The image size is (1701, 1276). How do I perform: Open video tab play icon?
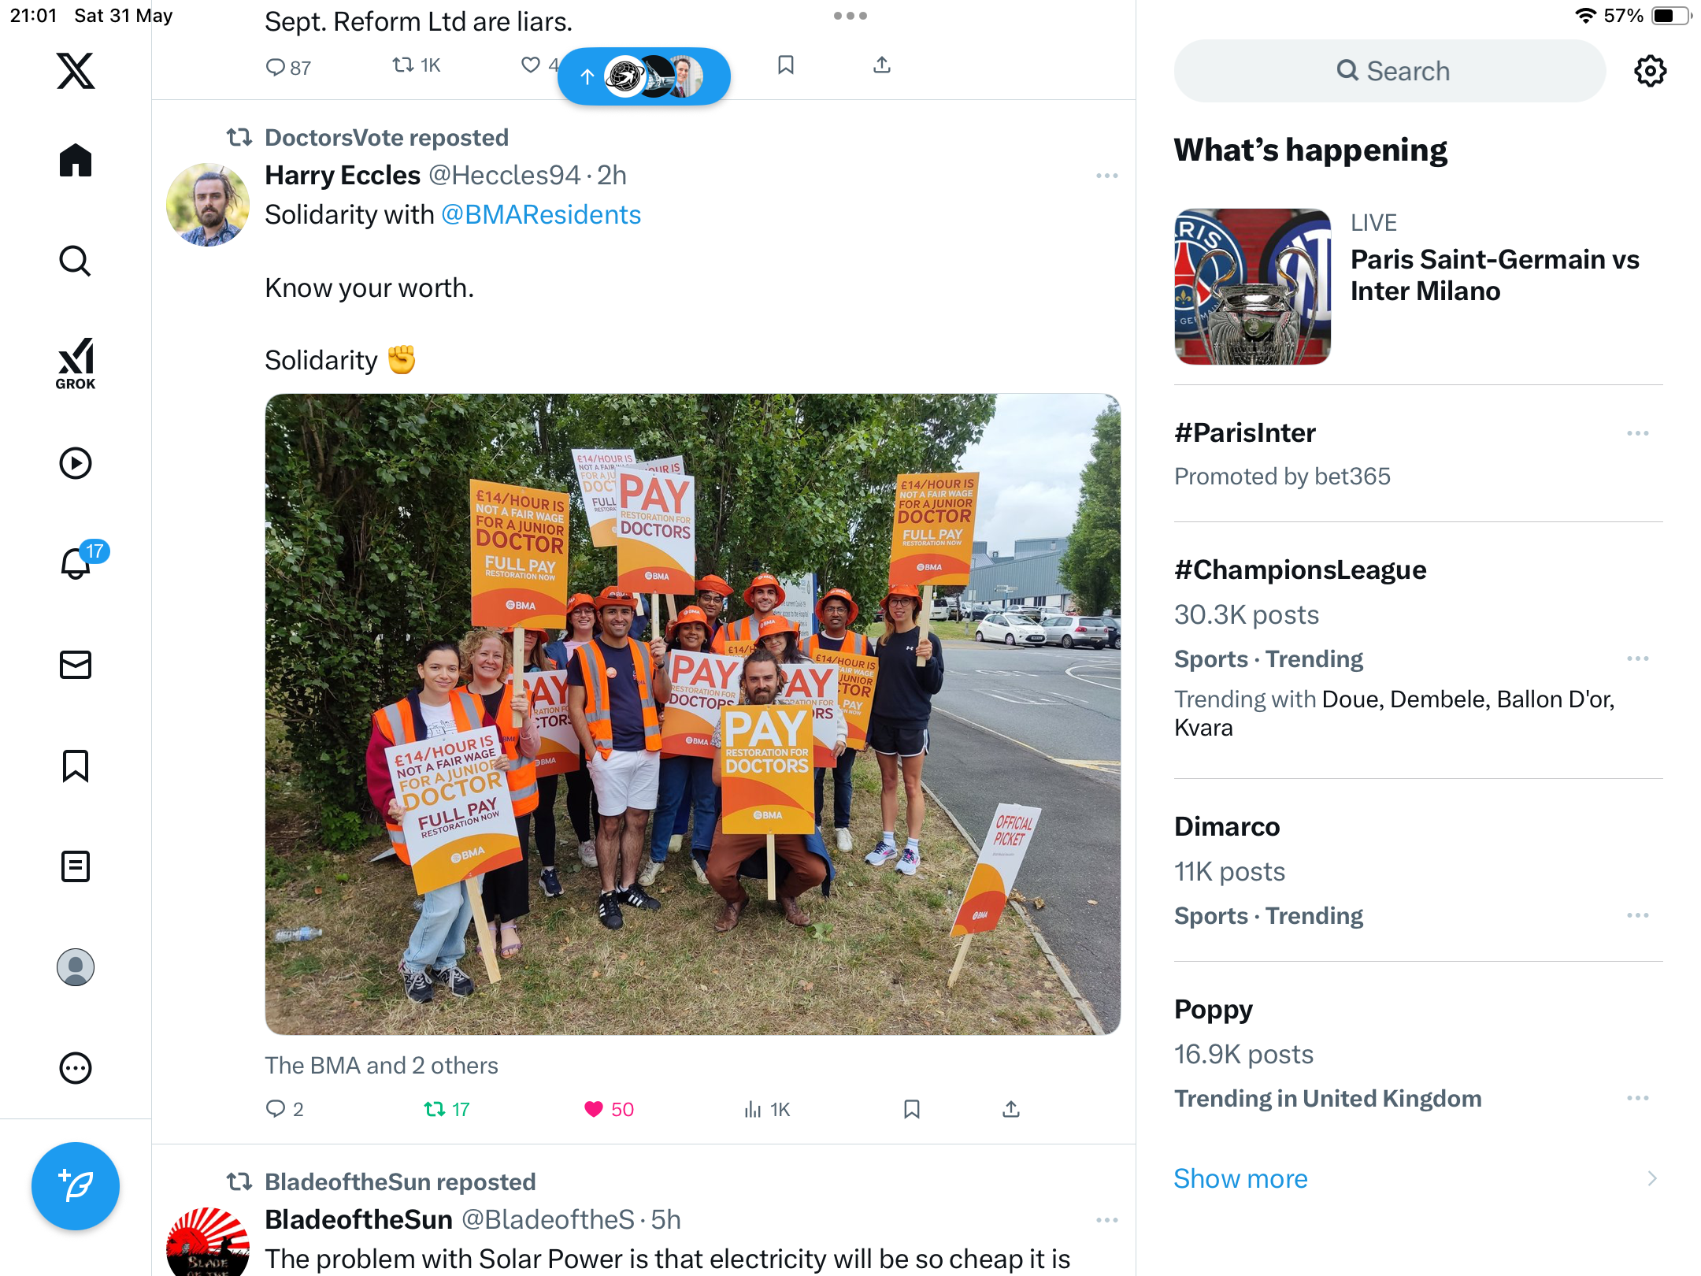pyautogui.click(x=76, y=463)
